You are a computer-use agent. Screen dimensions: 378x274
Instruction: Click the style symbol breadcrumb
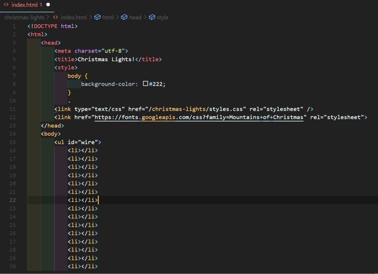163,17
